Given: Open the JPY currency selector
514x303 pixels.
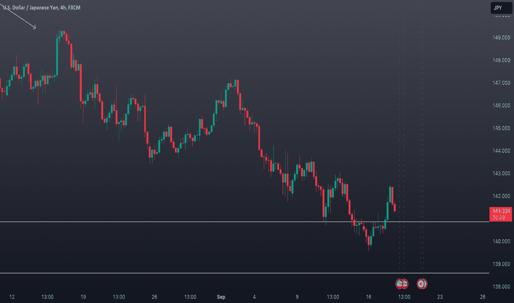Looking at the screenshot, I should pos(501,8).
